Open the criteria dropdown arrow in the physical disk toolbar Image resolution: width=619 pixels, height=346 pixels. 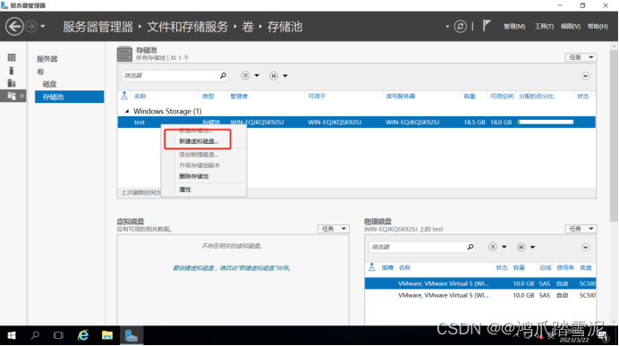(505, 247)
